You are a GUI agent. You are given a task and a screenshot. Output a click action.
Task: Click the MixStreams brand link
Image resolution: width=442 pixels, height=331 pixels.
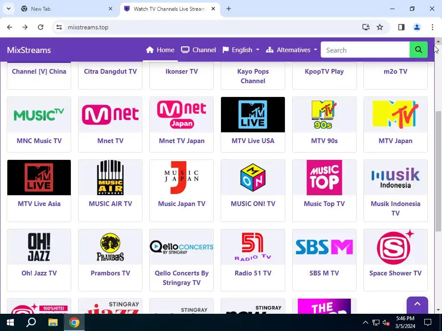pos(29,50)
